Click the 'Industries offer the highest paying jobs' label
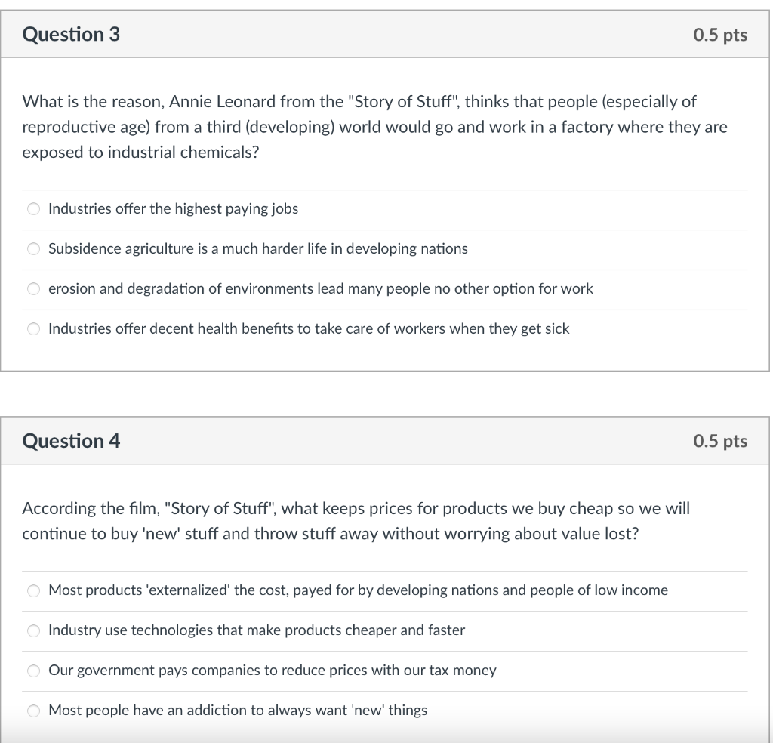773x743 pixels. point(173,209)
